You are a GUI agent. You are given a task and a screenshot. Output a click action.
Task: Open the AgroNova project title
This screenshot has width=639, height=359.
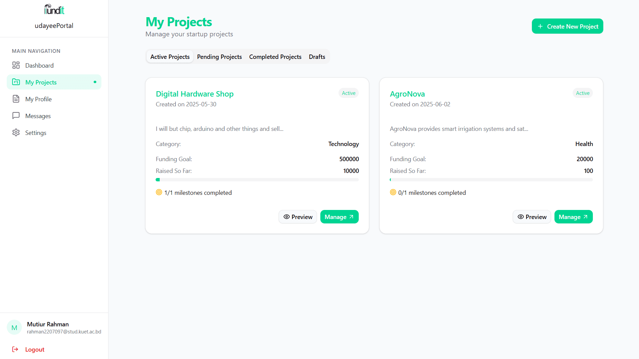click(x=407, y=94)
